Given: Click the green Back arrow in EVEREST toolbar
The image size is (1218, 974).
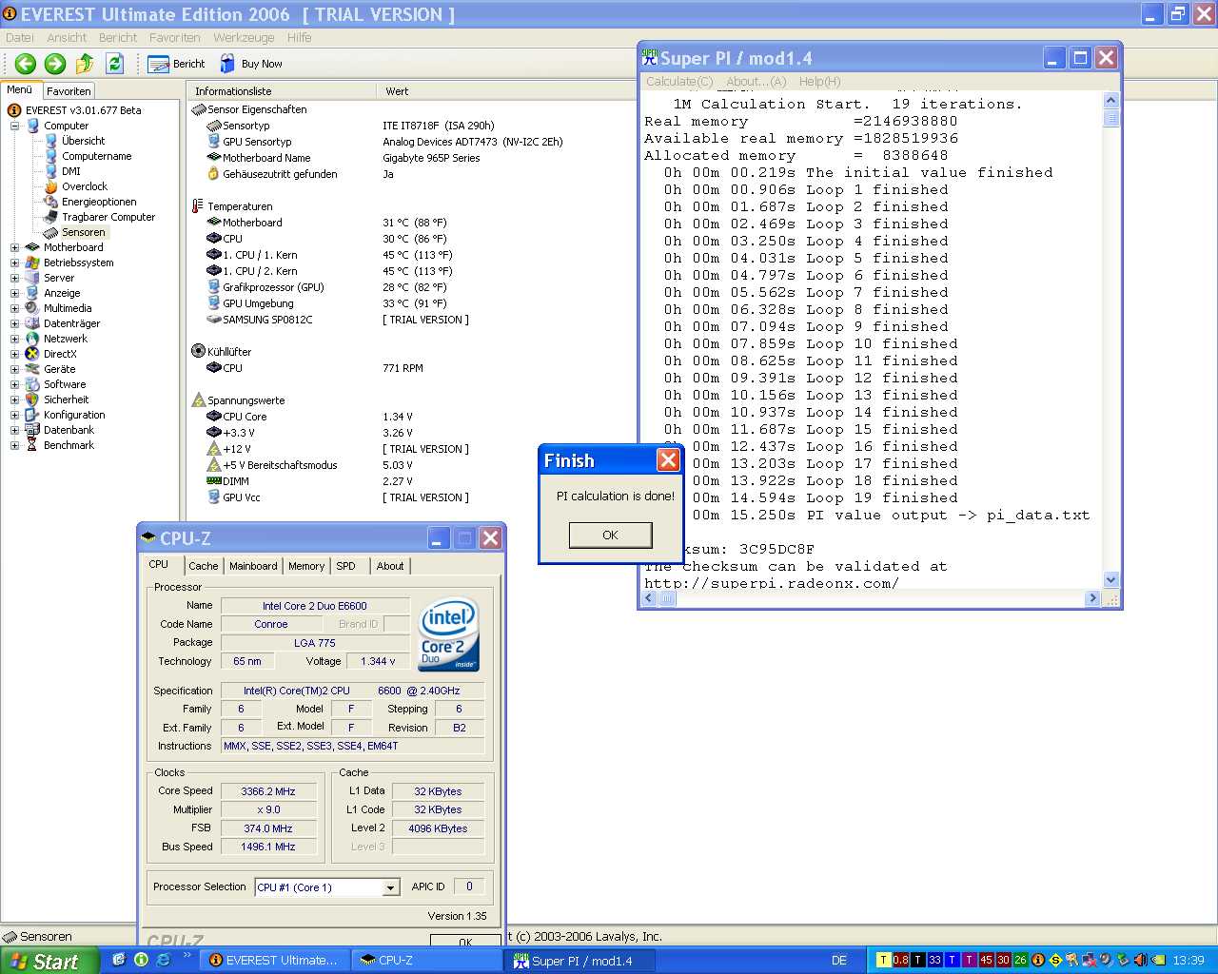Looking at the screenshot, I should (x=26, y=64).
